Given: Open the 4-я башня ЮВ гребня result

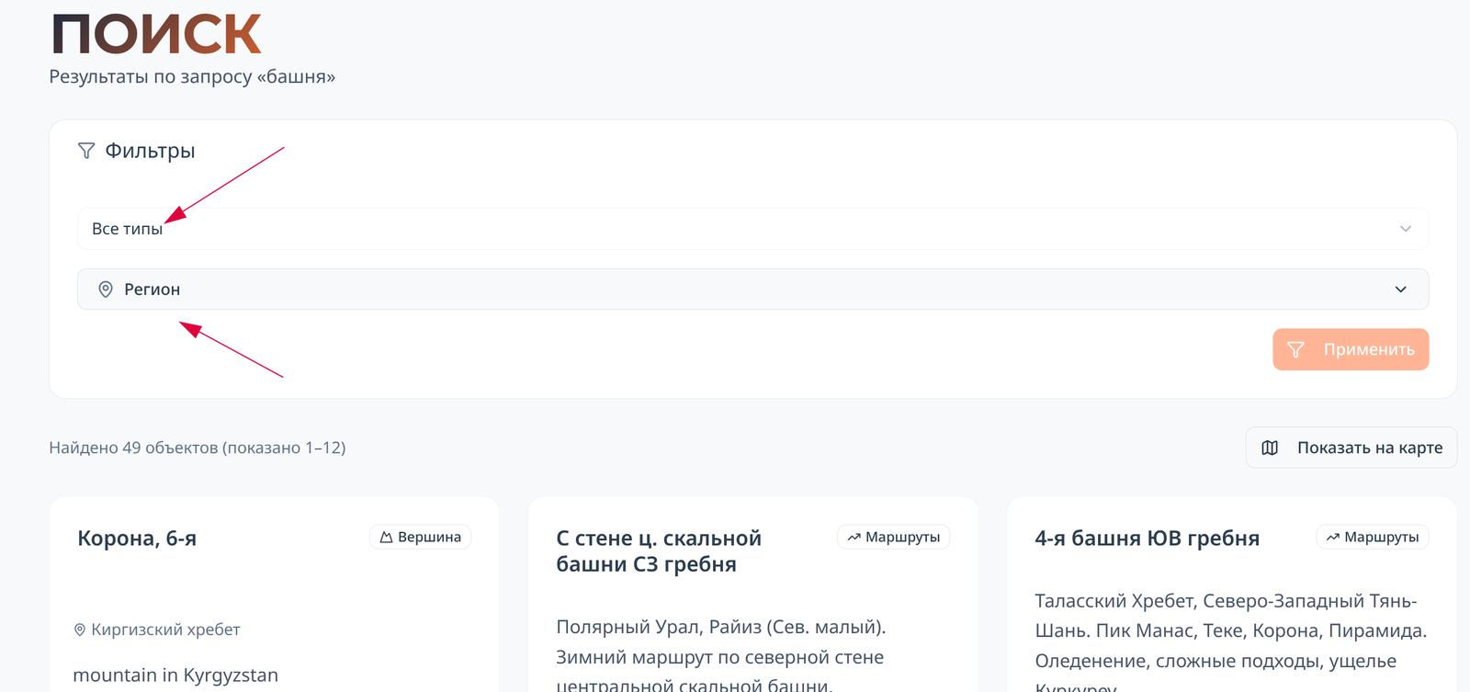Looking at the screenshot, I should point(1147,539).
